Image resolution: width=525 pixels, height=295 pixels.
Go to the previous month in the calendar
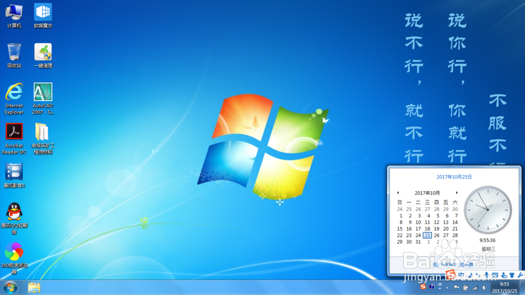[398, 193]
